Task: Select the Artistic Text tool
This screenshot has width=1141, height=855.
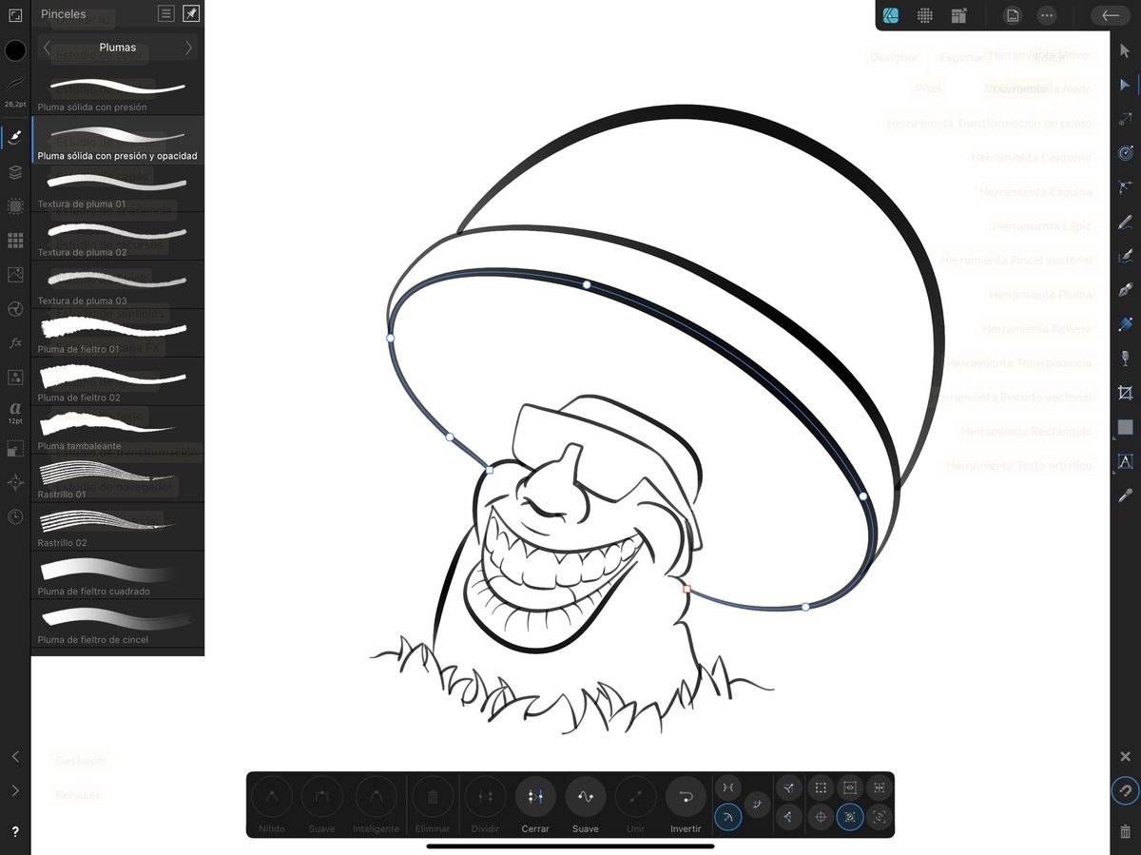Action: point(1126,461)
